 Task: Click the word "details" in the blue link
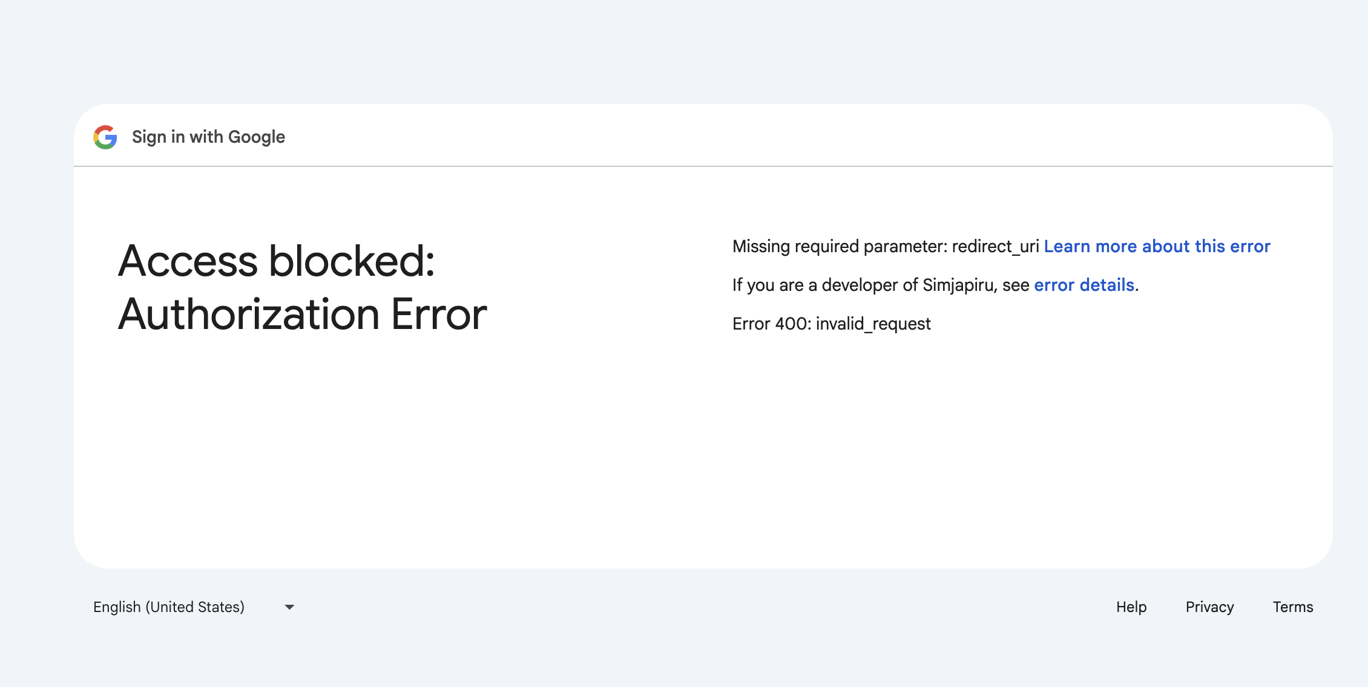1107,285
